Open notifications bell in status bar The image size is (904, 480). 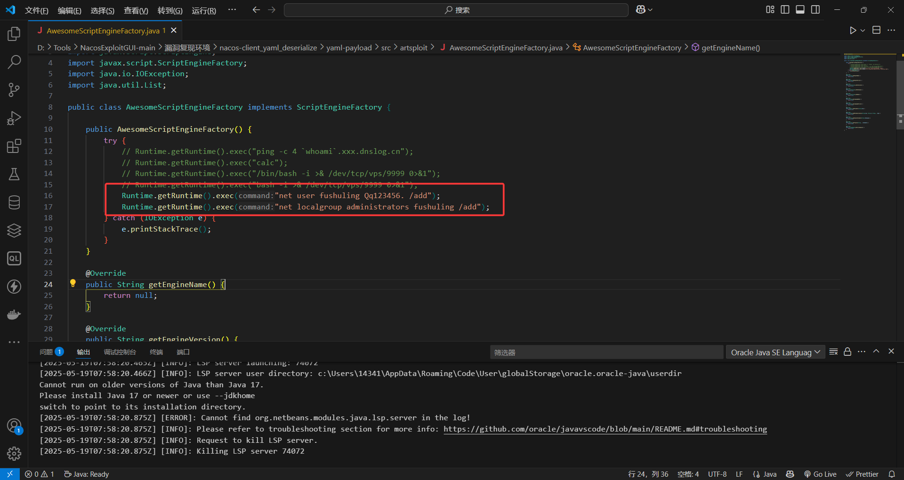[x=892, y=474]
